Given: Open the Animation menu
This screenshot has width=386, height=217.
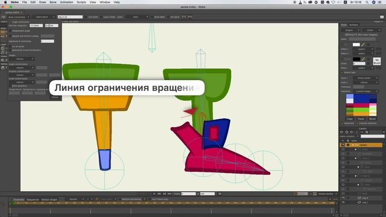Looking at the screenshot, I should click(x=66, y=2).
